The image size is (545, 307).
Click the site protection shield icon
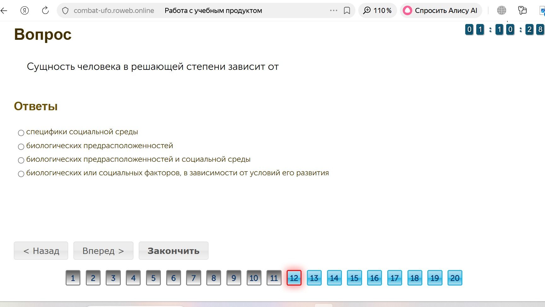click(x=65, y=11)
